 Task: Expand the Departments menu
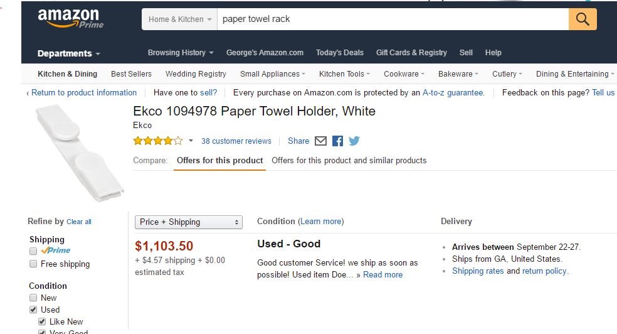tap(68, 53)
